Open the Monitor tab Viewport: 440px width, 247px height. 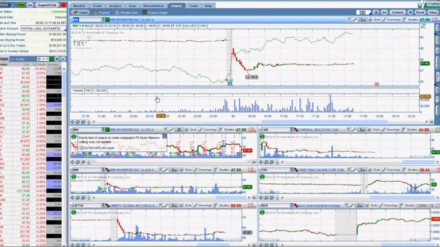(x=79, y=5)
